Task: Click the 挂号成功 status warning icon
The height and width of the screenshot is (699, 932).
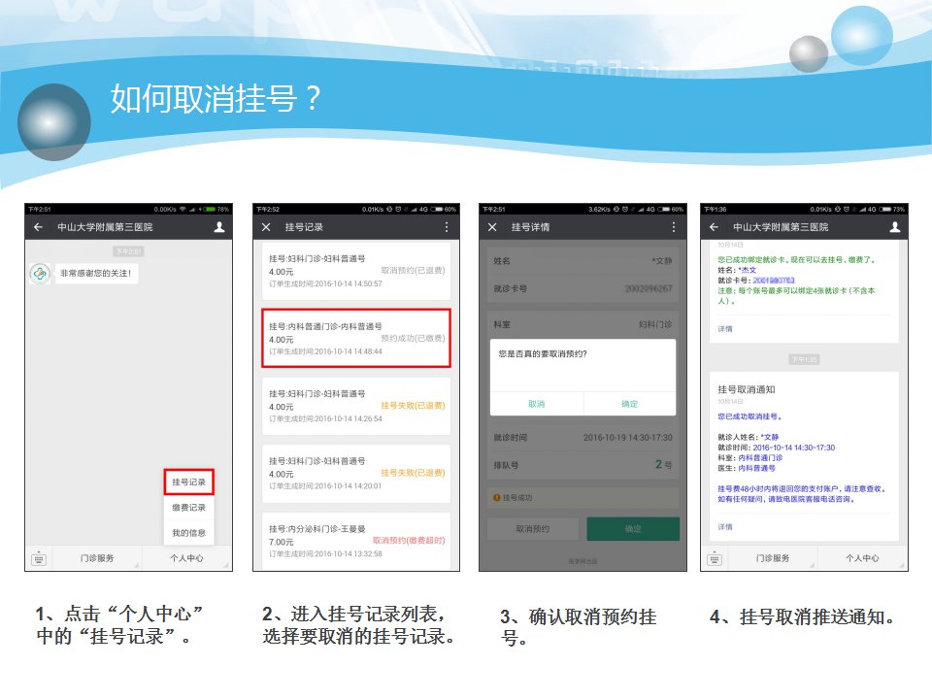Action: (x=496, y=497)
